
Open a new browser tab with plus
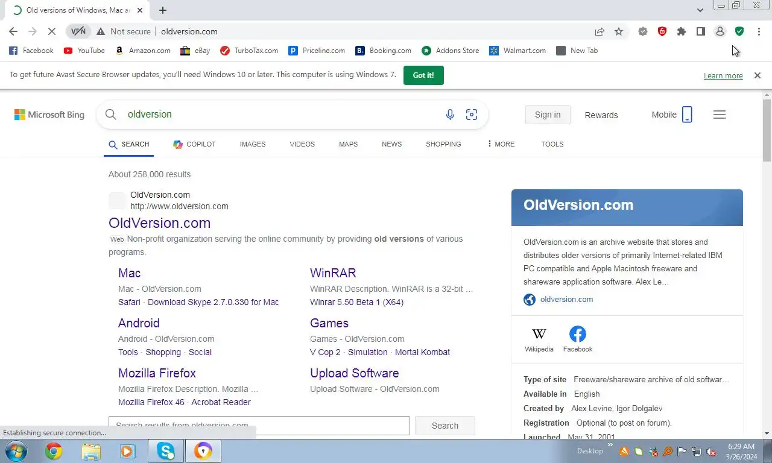pos(163,10)
